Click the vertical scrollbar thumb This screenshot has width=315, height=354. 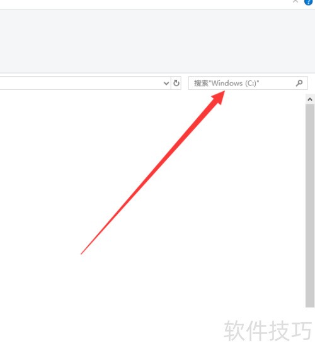tap(310, 206)
